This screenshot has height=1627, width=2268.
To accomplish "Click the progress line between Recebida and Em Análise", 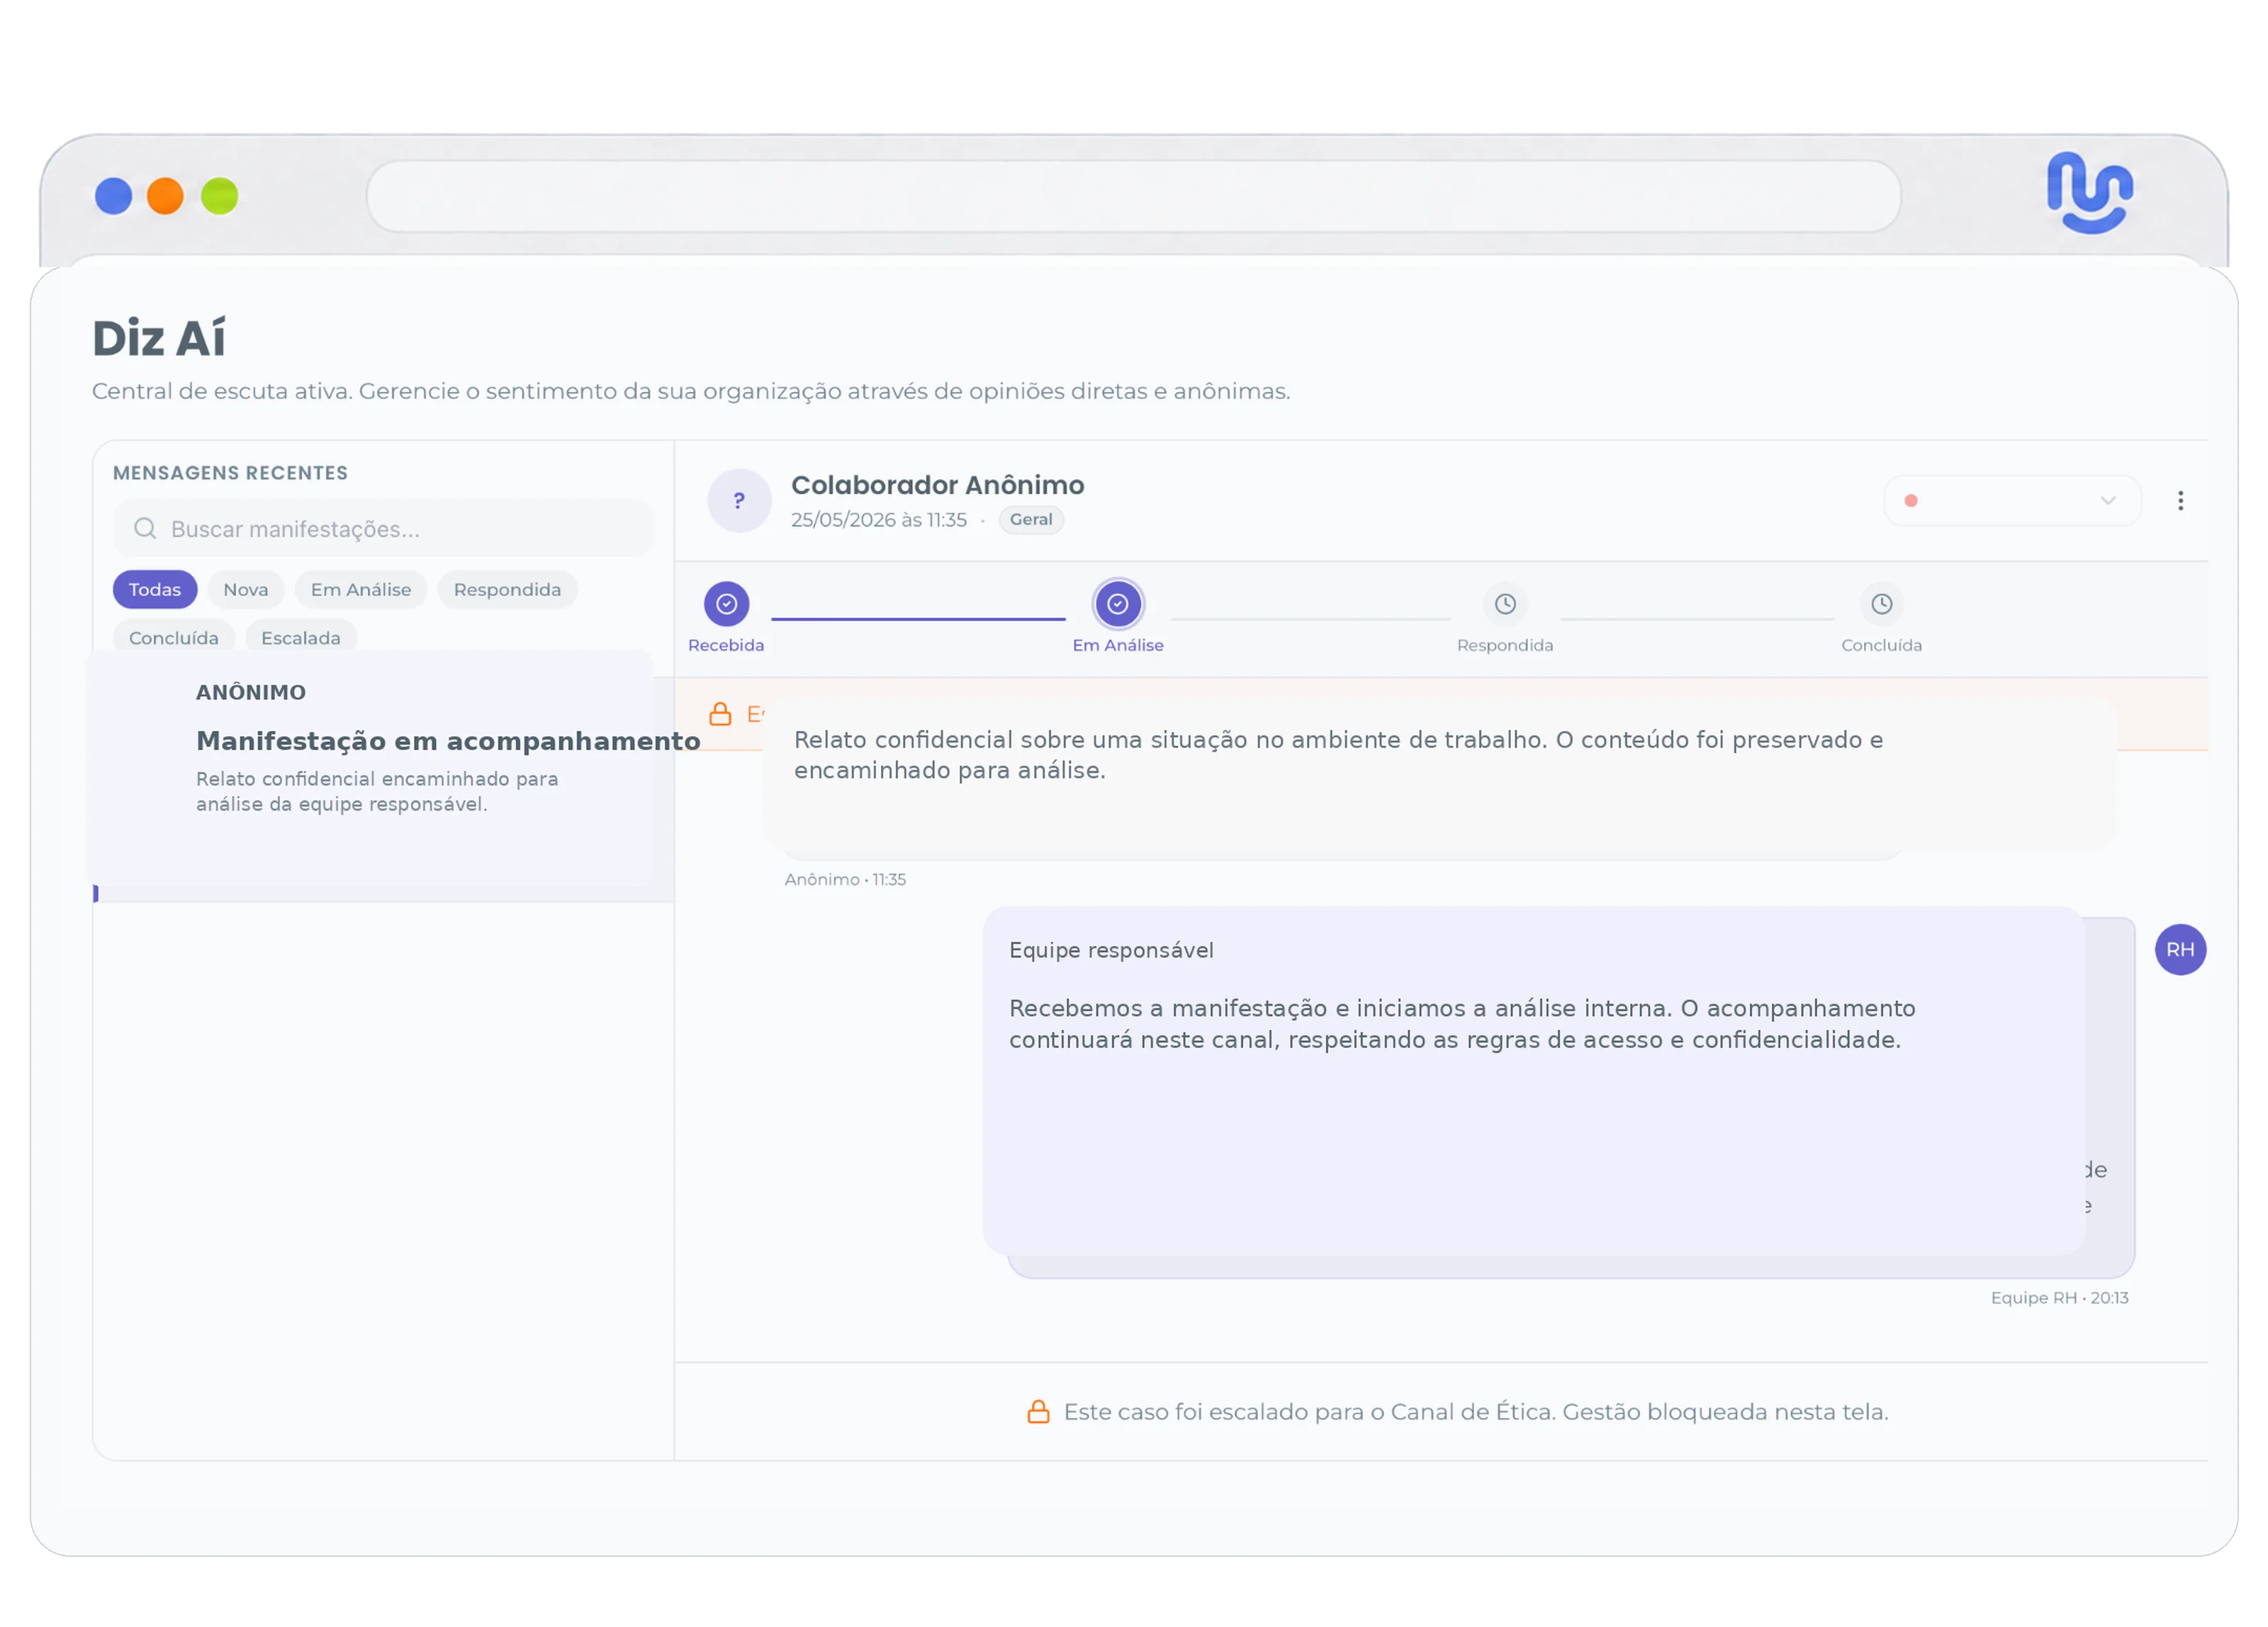I will pos(918,619).
